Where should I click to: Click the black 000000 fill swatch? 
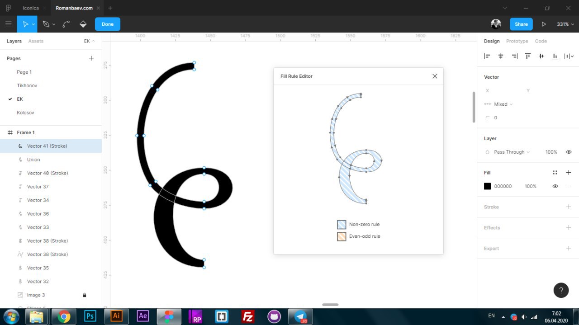click(x=487, y=186)
